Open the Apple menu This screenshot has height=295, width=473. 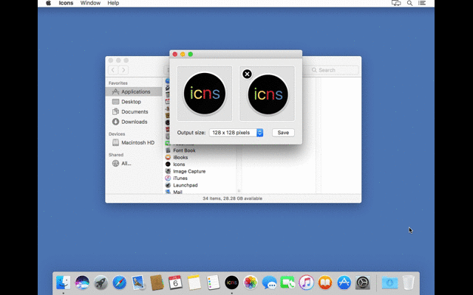click(x=48, y=3)
